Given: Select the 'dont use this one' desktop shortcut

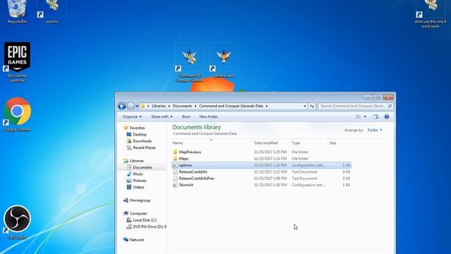Looking at the screenshot, I should click(x=431, y=14).
